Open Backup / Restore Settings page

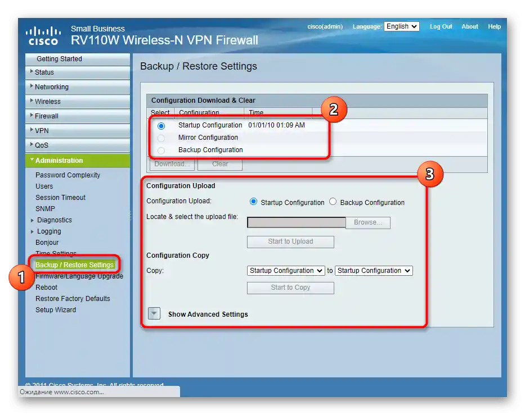click(x=74, y=265)
